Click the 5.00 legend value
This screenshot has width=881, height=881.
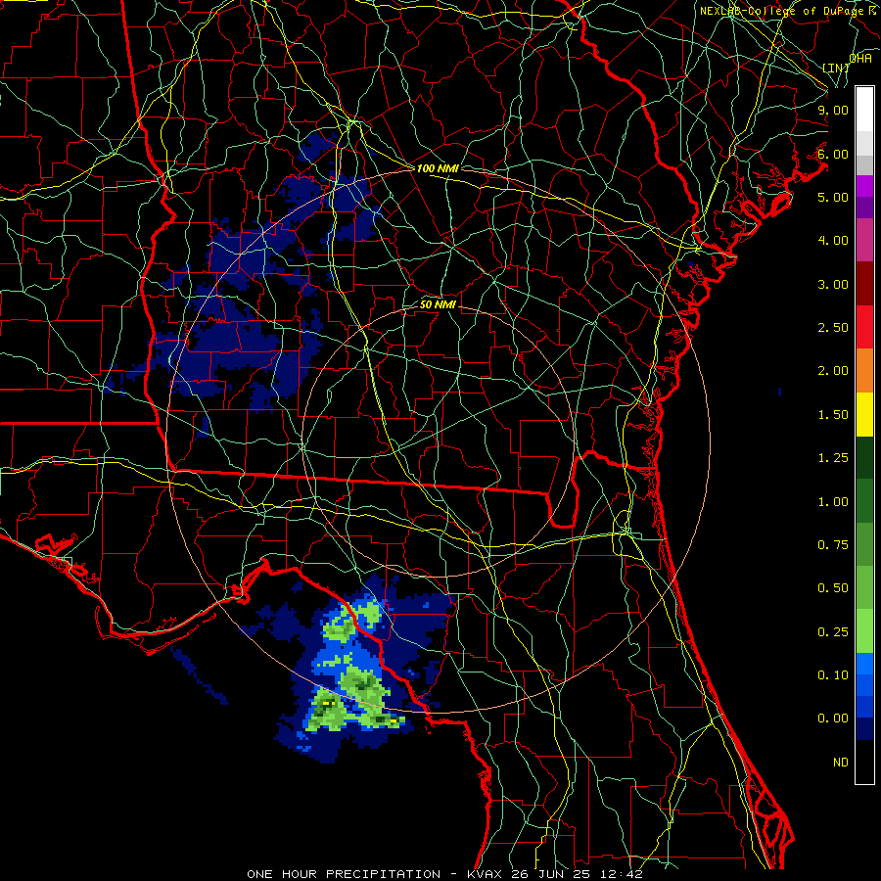(x=833, y=197)
